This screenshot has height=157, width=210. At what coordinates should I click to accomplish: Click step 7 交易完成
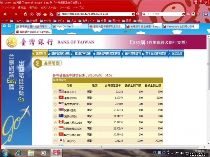point(176,54)
